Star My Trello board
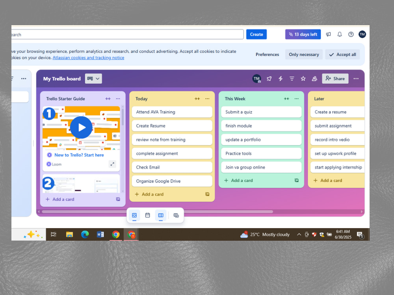Screen dimensions: 394x295 coord(303,79)
